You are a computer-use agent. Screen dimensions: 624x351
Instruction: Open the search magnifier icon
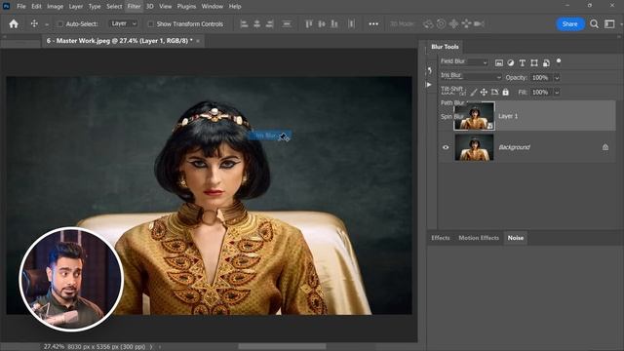tap(594, 23)
